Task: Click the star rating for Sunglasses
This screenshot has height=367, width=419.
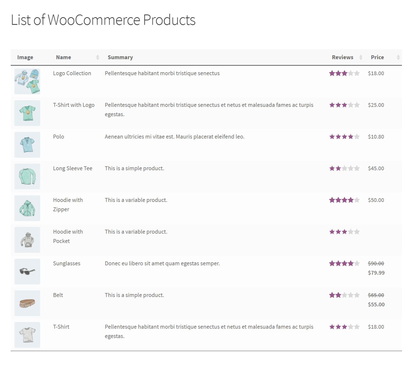Action: pos(344,263)
